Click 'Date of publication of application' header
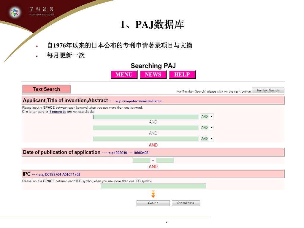 click(62, 152)
